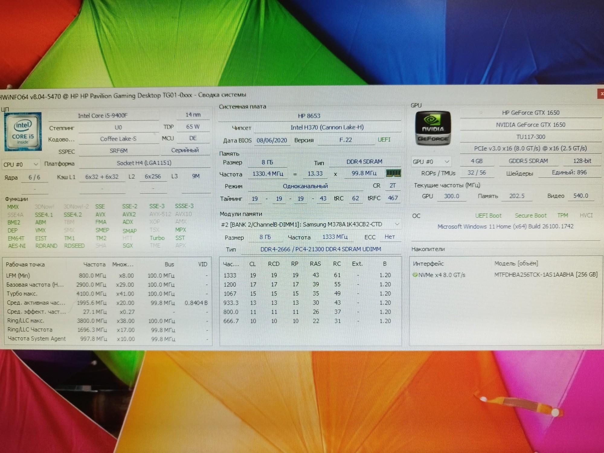The height and width of the screenshot is (453, 604).
Task: Click the NVMe x4 8.0 GT/s interface entry
Action: click(x=442, y=275)
